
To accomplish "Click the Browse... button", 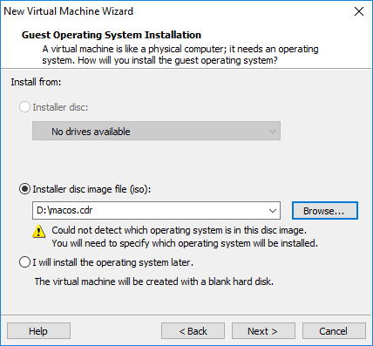I will point(325,210).
